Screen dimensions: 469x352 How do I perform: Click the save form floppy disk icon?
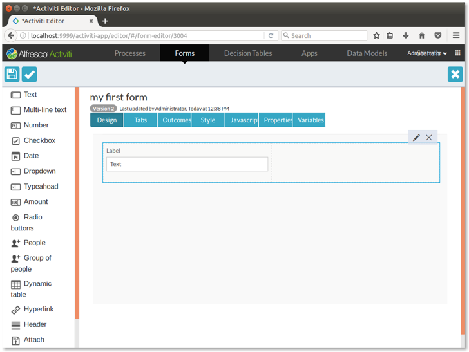tap(12, 74)
